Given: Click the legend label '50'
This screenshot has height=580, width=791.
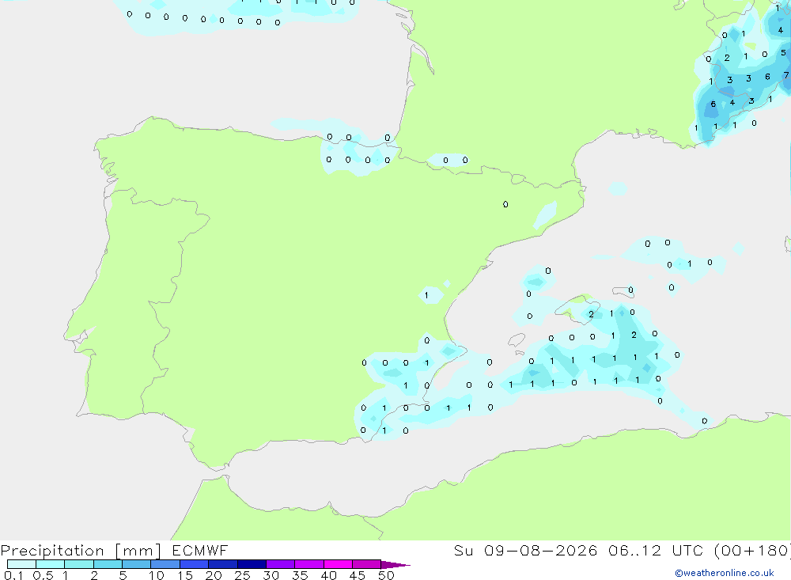Looking at the screenshot, I should click(x=387, y=575).
